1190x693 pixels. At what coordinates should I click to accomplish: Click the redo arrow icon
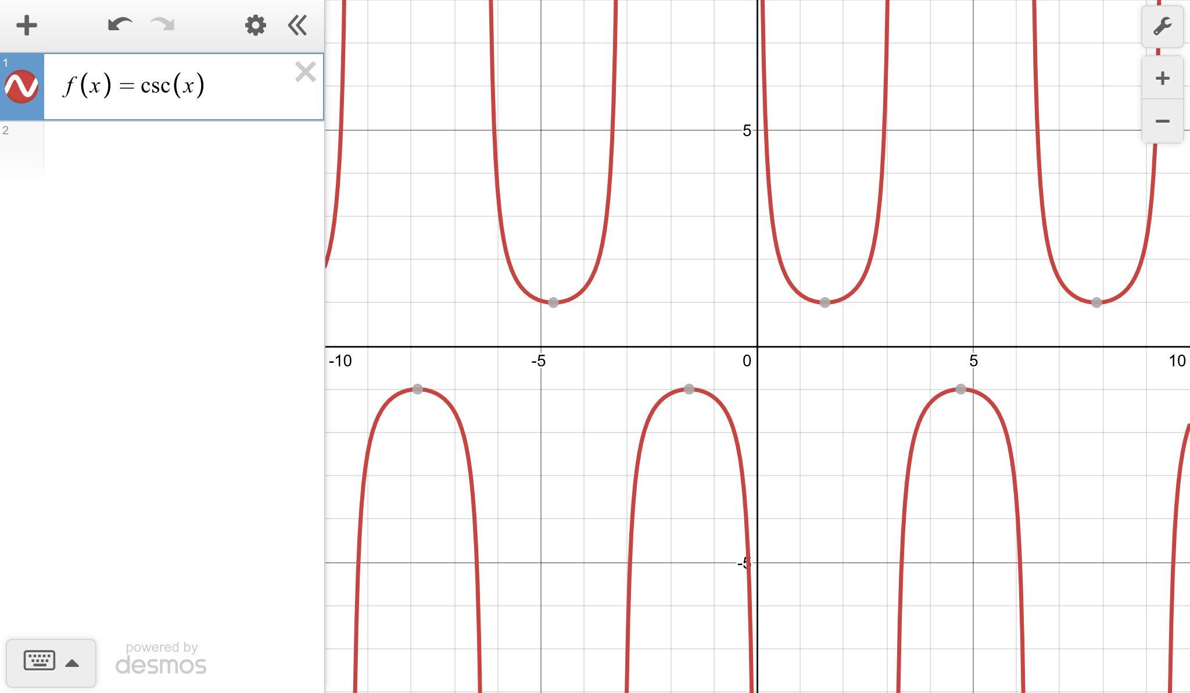pyautogui.click(x=163, y=25)
